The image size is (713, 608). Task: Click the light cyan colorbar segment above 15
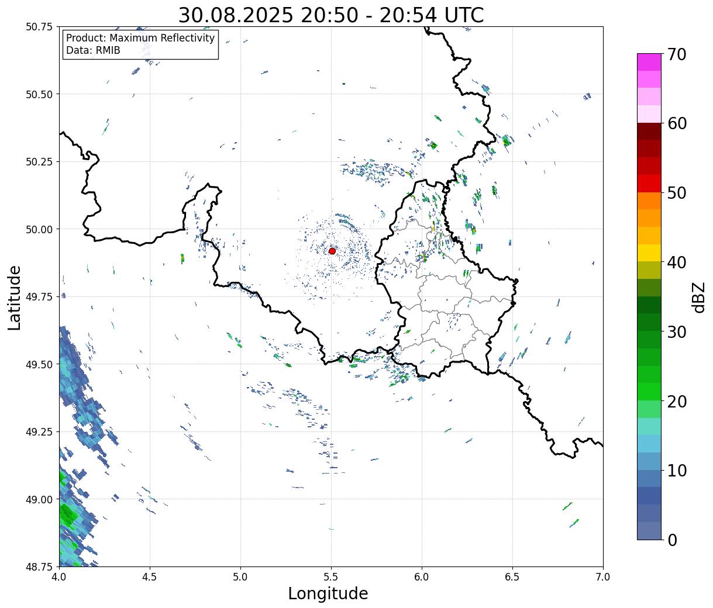[649, 427]
